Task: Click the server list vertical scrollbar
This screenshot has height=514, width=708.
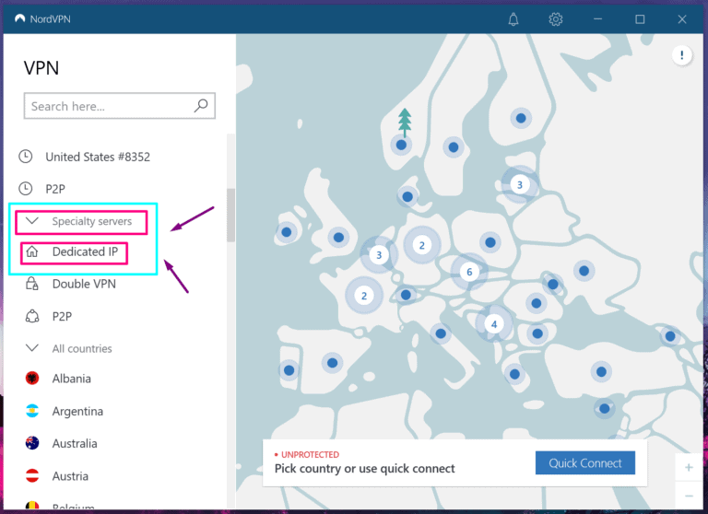Action: pos(230,214)
